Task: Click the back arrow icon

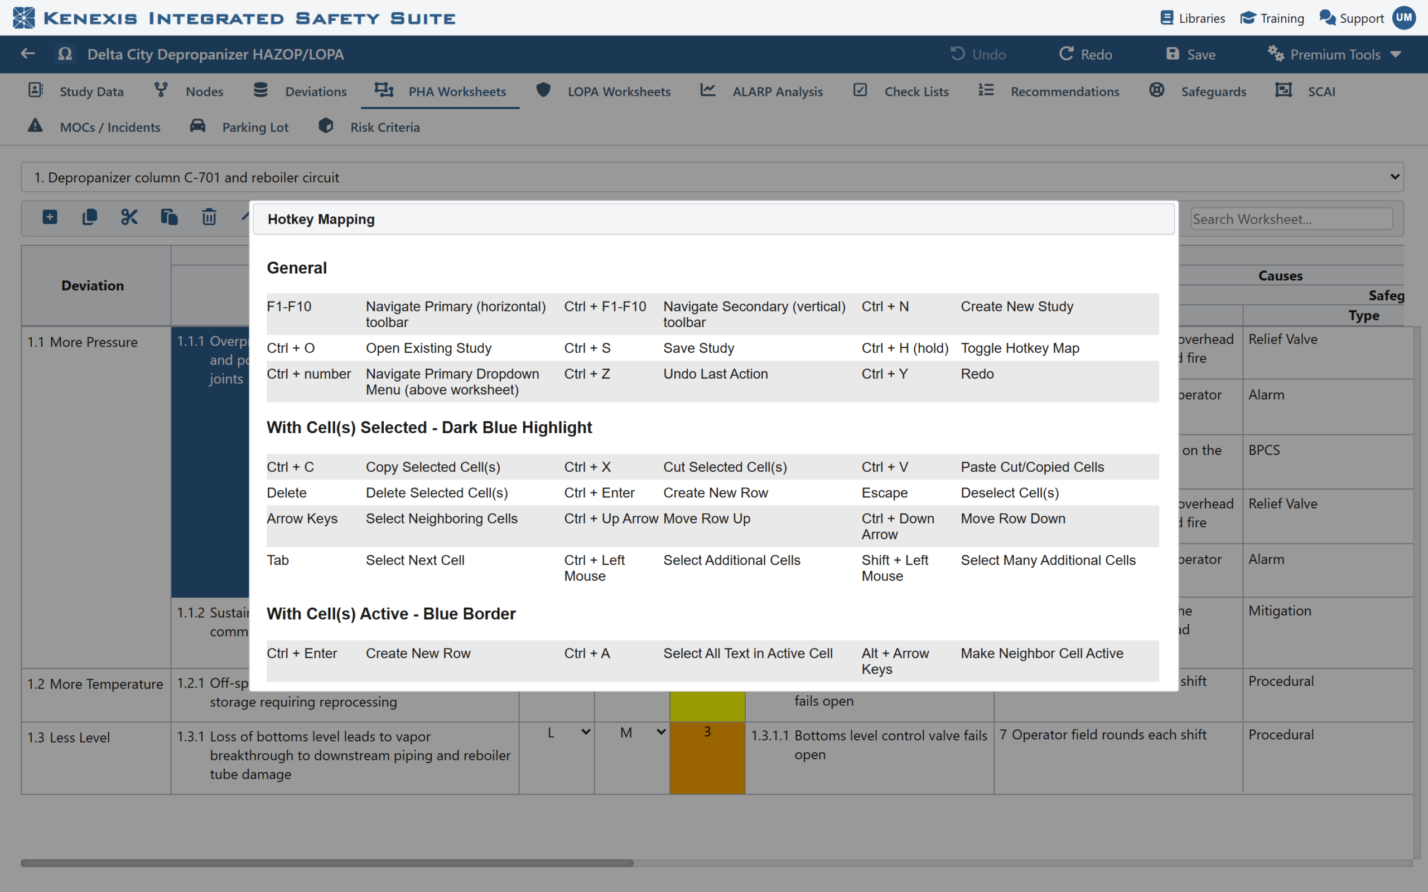Action: [28, 54]
